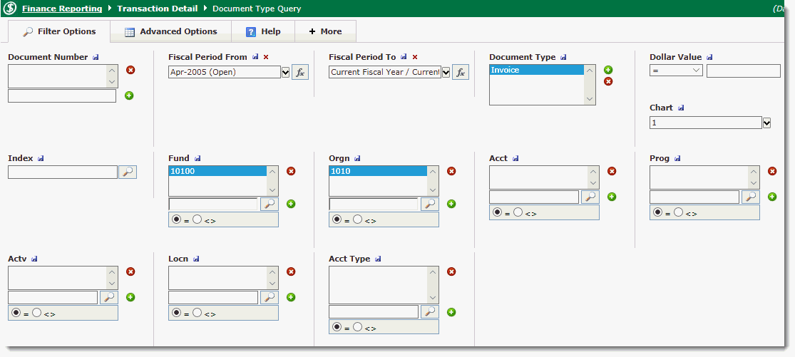Select the equals radio button under Orgn

click(337, 219)
